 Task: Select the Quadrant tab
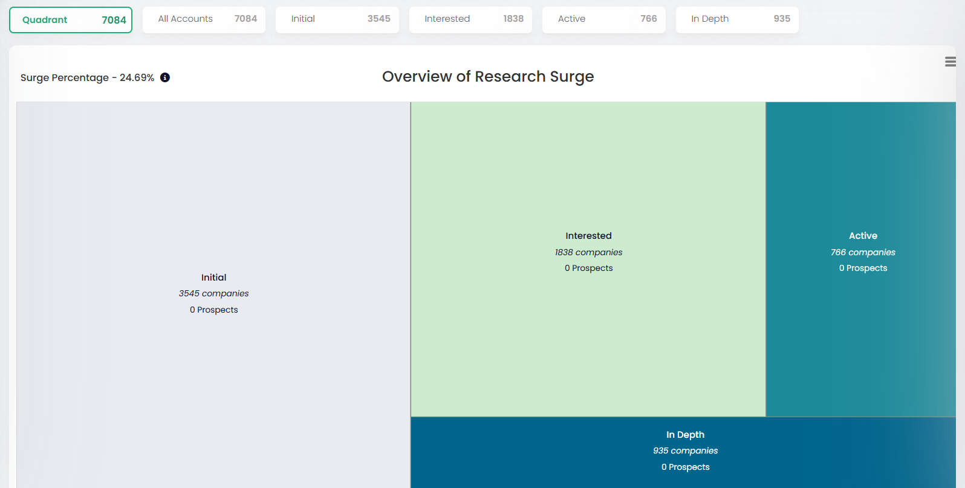(71, 20)
